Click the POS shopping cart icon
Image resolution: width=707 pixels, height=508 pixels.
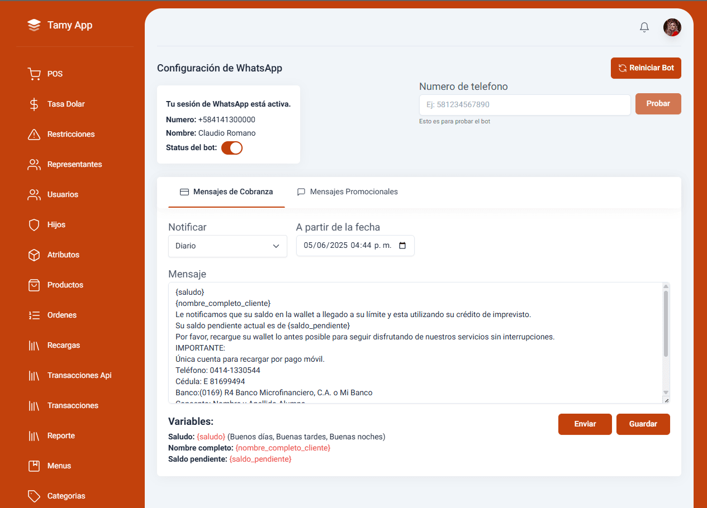point(34,74)
